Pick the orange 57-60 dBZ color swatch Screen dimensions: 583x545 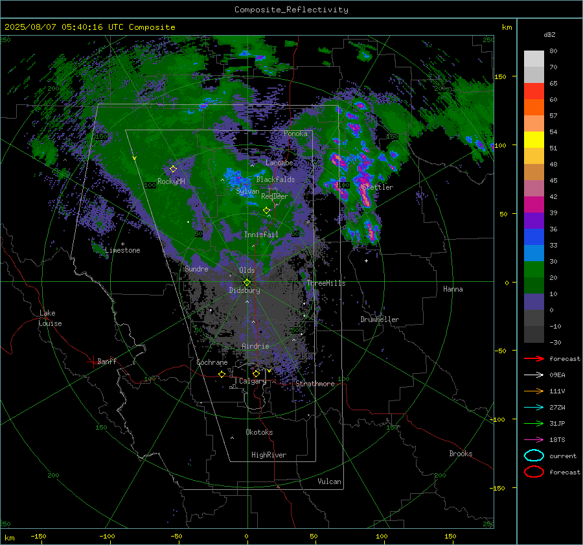pyautogui.click(x=534, y=108)
